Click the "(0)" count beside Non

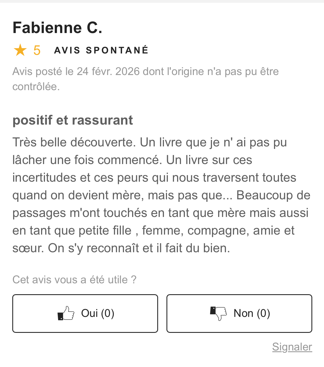coord(263,313)
